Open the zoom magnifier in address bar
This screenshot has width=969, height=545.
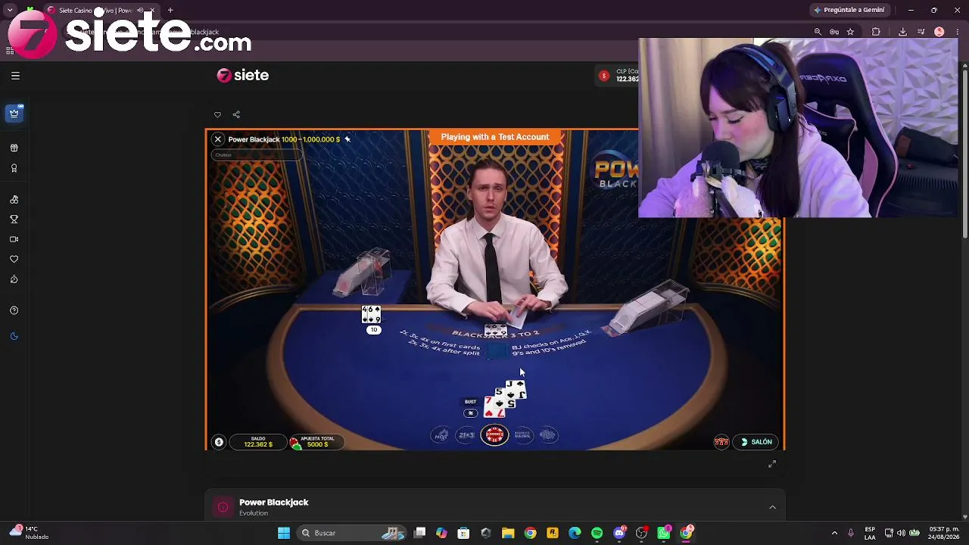point(818,32)
